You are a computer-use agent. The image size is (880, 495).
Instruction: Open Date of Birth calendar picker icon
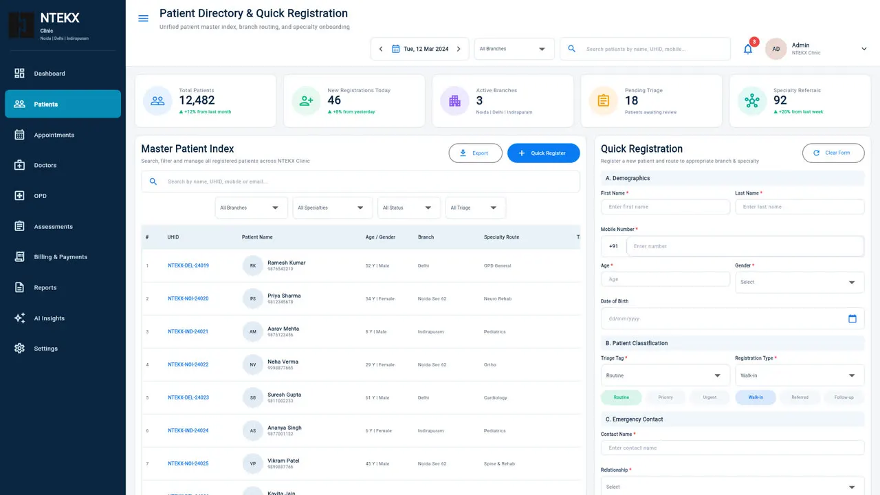[x=852, y=318]
